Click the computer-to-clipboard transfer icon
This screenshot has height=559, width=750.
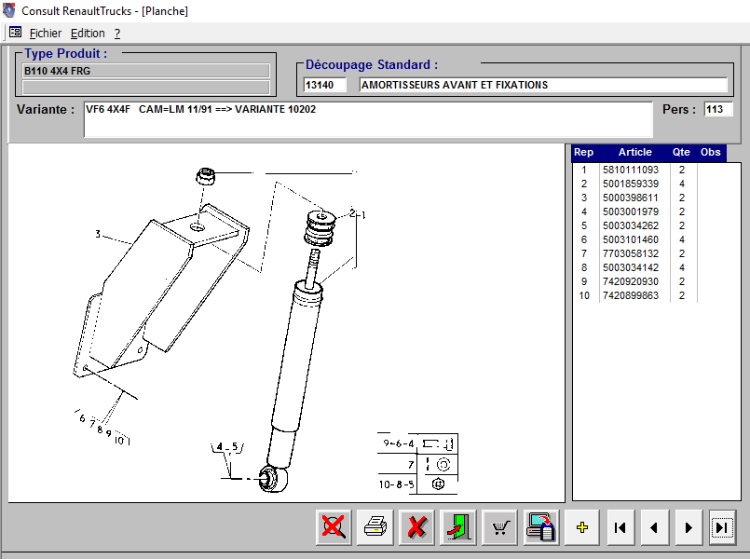(x=541, y=527)
